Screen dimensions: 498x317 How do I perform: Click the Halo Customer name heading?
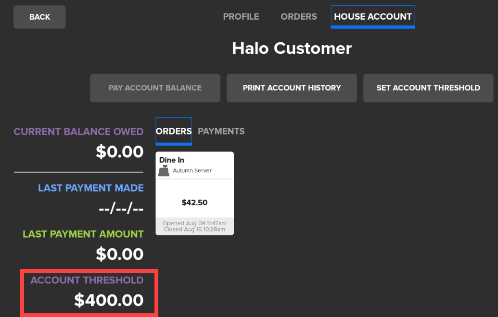292,49
